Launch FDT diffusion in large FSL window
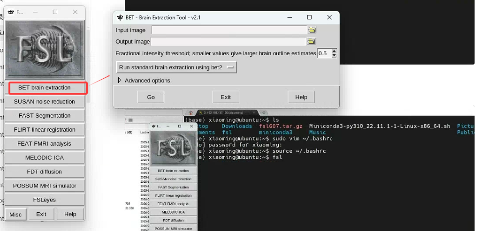The image size is (495, 231). click(45, 172)
